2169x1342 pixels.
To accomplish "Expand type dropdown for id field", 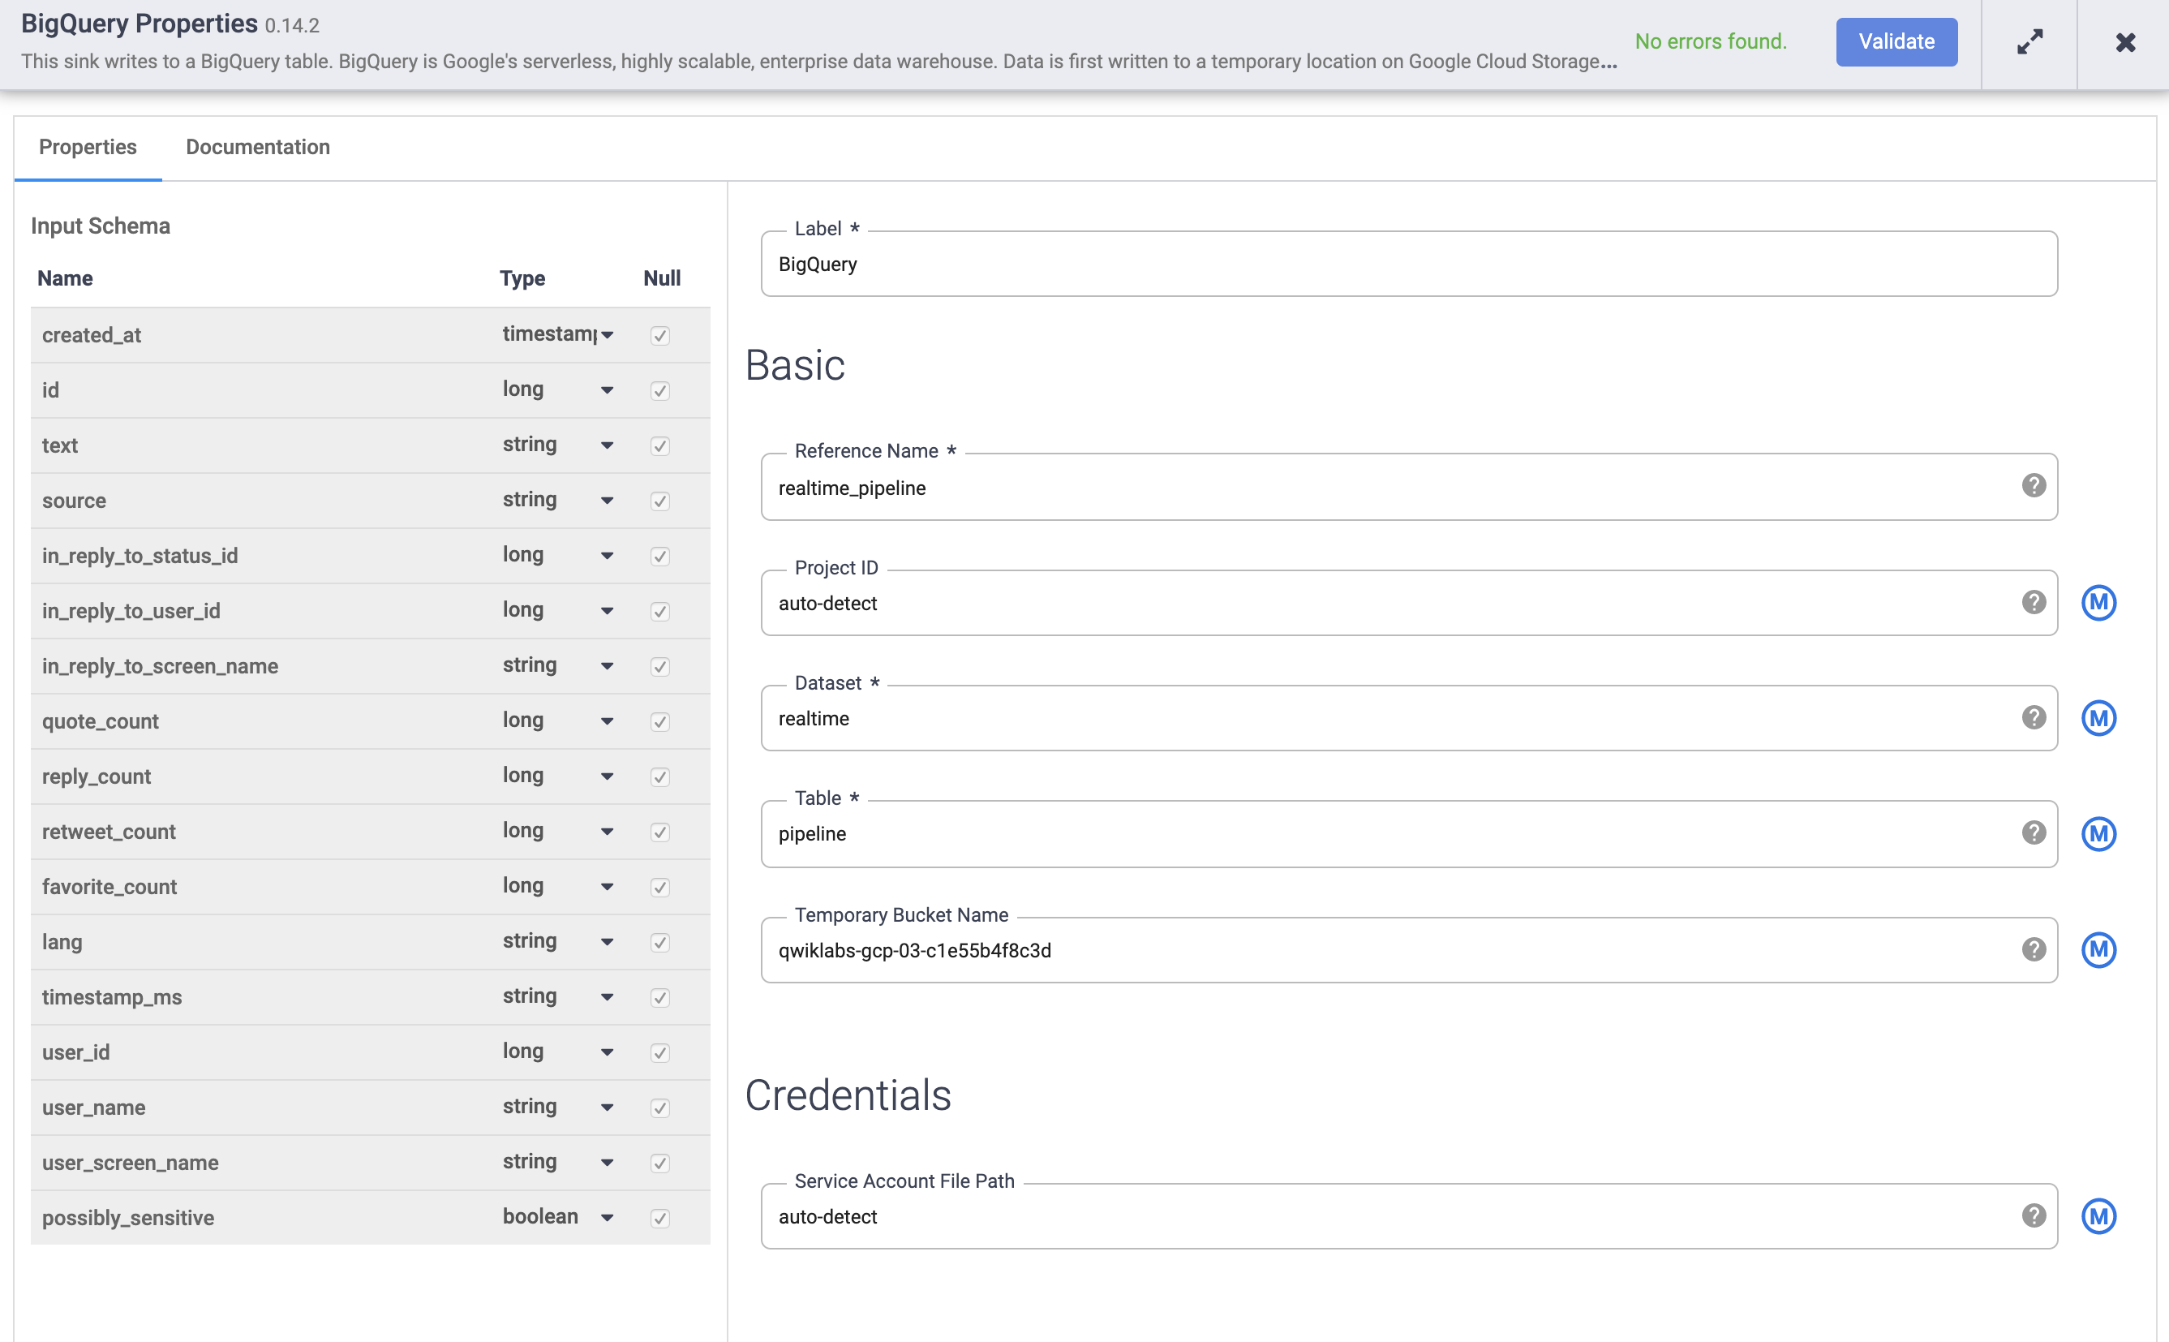I will point(606,389).
